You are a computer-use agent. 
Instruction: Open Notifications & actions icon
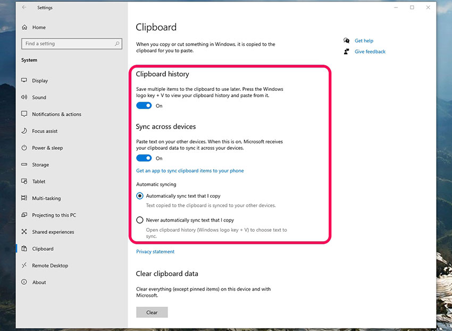tap(24, 114)
